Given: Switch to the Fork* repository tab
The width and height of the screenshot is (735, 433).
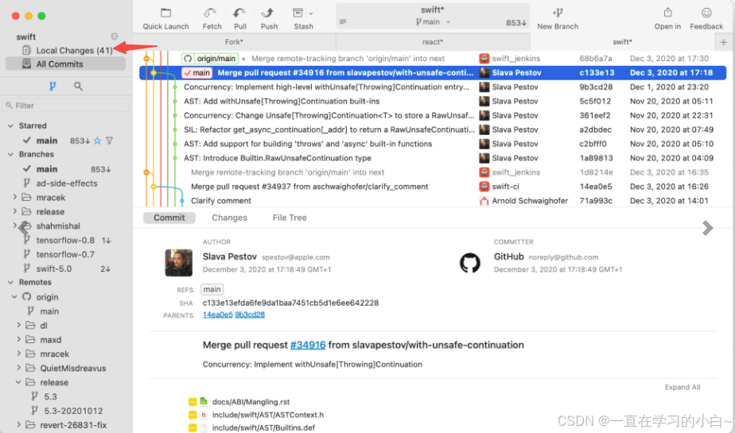Looking at the screenshot, I should point(234,41).
